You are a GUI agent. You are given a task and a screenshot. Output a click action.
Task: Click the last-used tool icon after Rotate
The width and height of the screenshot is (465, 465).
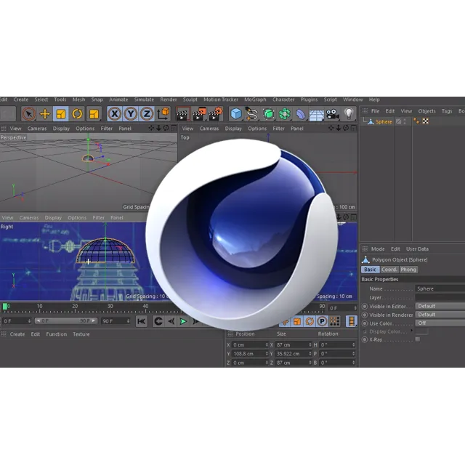(x=94, y=114)
